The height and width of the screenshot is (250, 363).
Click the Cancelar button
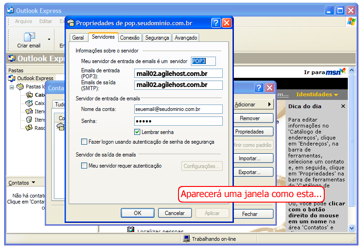click(174, 213)
